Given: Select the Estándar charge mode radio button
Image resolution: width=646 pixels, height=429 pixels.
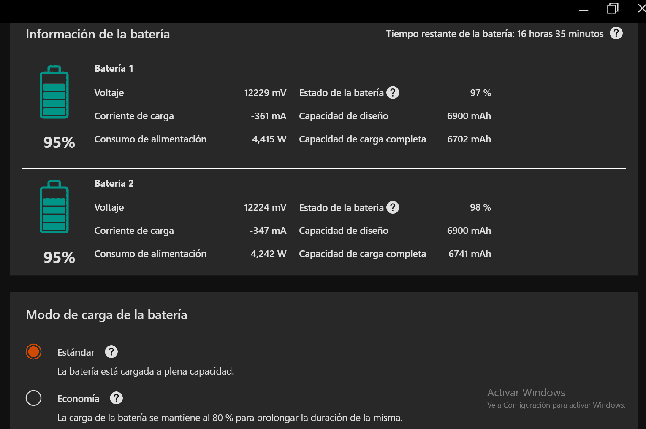Looking at the screenshot, I should point(33,352).
